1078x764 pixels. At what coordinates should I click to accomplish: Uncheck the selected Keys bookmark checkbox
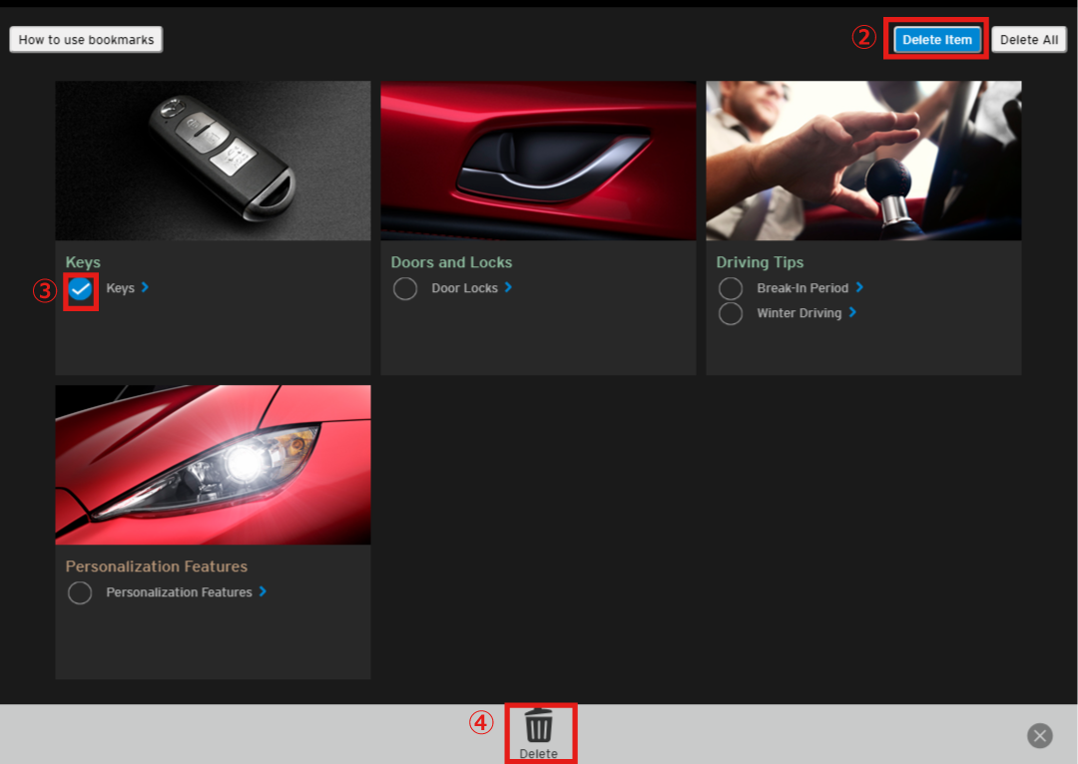tap(81, 289)
